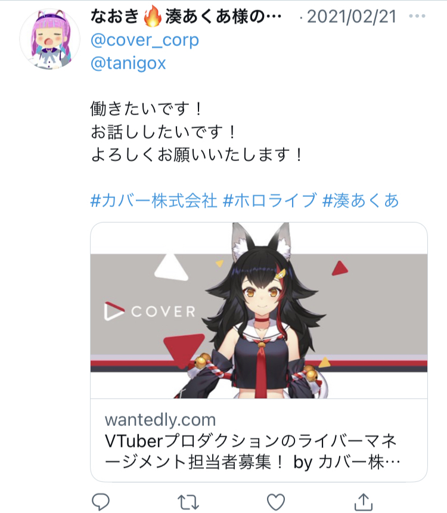Like the tweet with the heart icon

[276, 502]
